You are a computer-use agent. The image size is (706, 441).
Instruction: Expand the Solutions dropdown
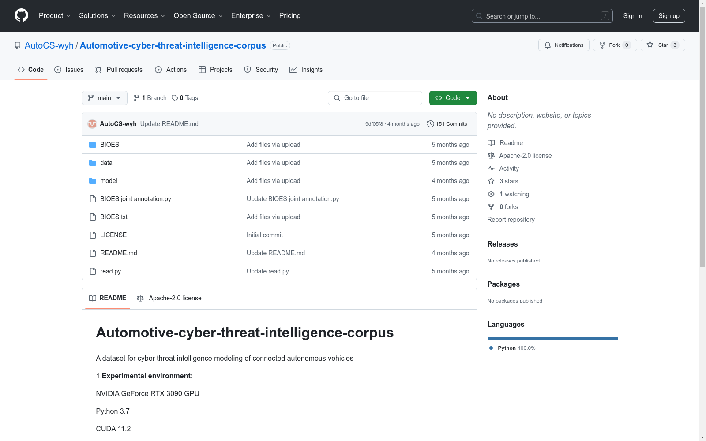98,16
